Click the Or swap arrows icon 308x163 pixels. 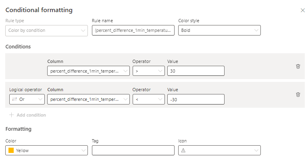pos(15,99)
